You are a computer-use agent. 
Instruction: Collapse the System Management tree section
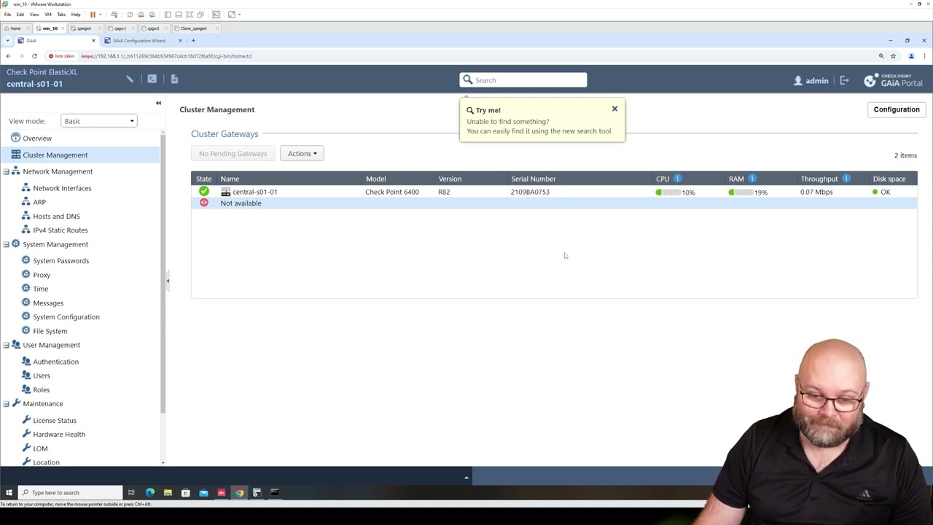(x=7, y=244)
